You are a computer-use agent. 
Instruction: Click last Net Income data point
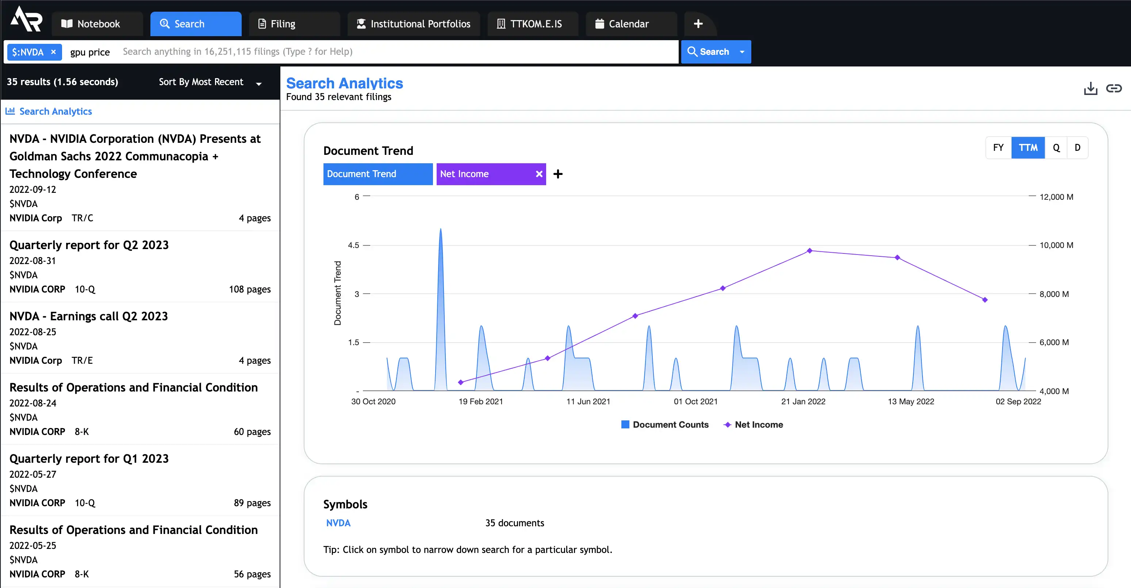pos(985,300)
